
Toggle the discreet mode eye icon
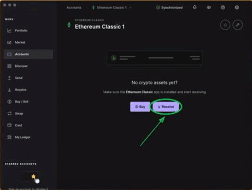click(208, 7)
